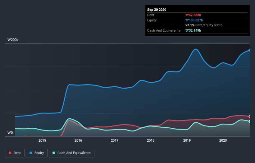Viewport: 255px width, 163px height.
Task: Toggle the Debt series legend button
Action: [15, 153]
